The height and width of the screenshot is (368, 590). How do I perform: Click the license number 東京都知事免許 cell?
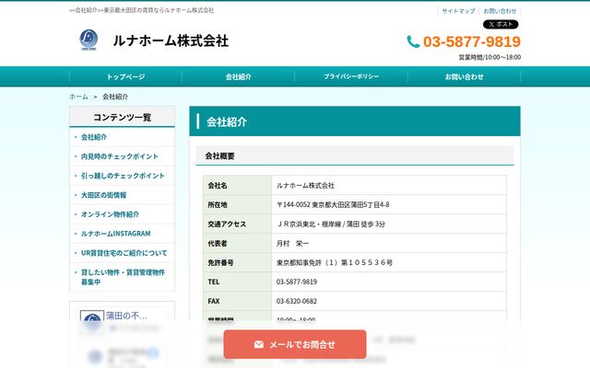pos(389,263)
